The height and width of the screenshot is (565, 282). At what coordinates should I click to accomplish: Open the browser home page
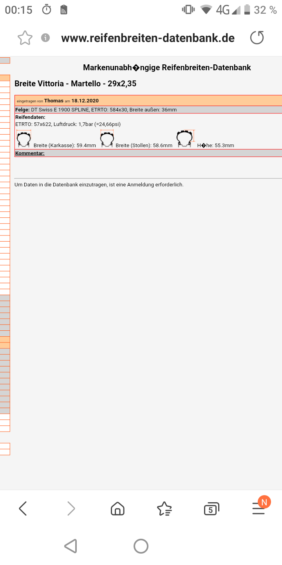click(x=117, y=508)
